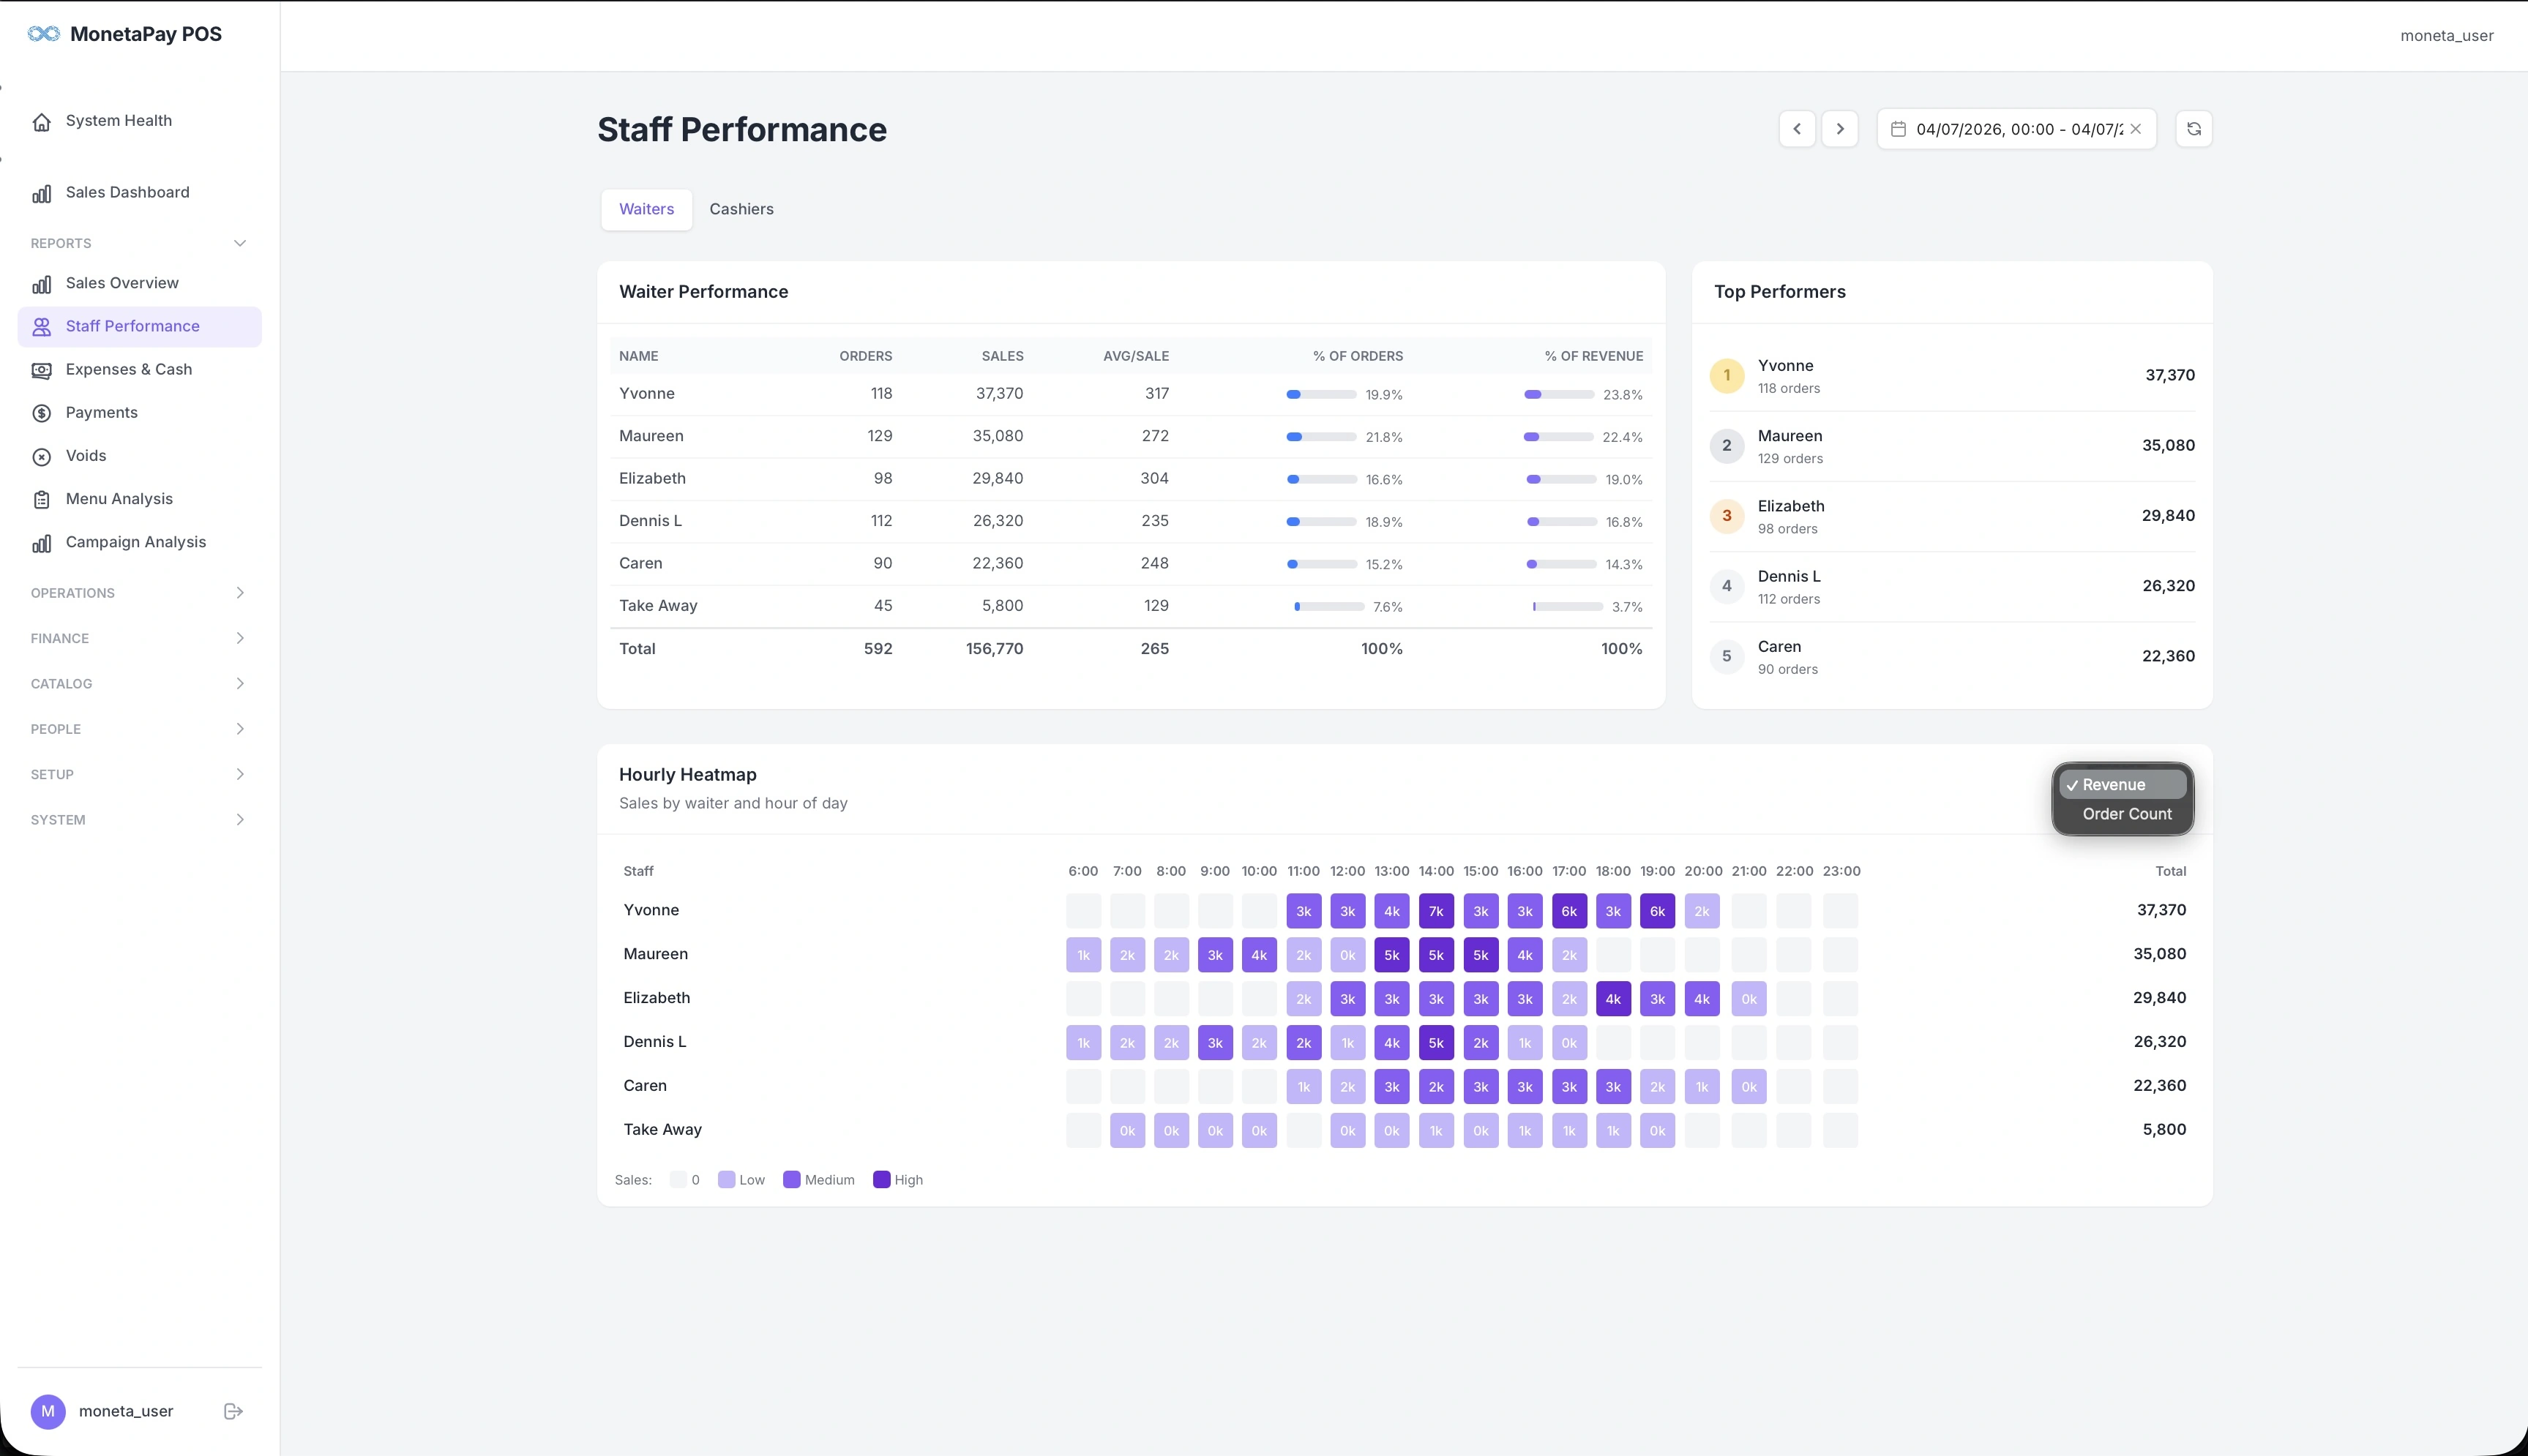The height and width of the screenshot is (1456, 2528).
Task: Select Order Count heatmap option
Action: tap(2126, 814)
